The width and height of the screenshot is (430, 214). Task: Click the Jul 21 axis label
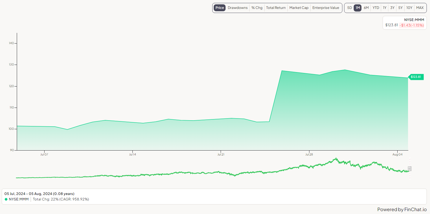[x=221, y=155]
